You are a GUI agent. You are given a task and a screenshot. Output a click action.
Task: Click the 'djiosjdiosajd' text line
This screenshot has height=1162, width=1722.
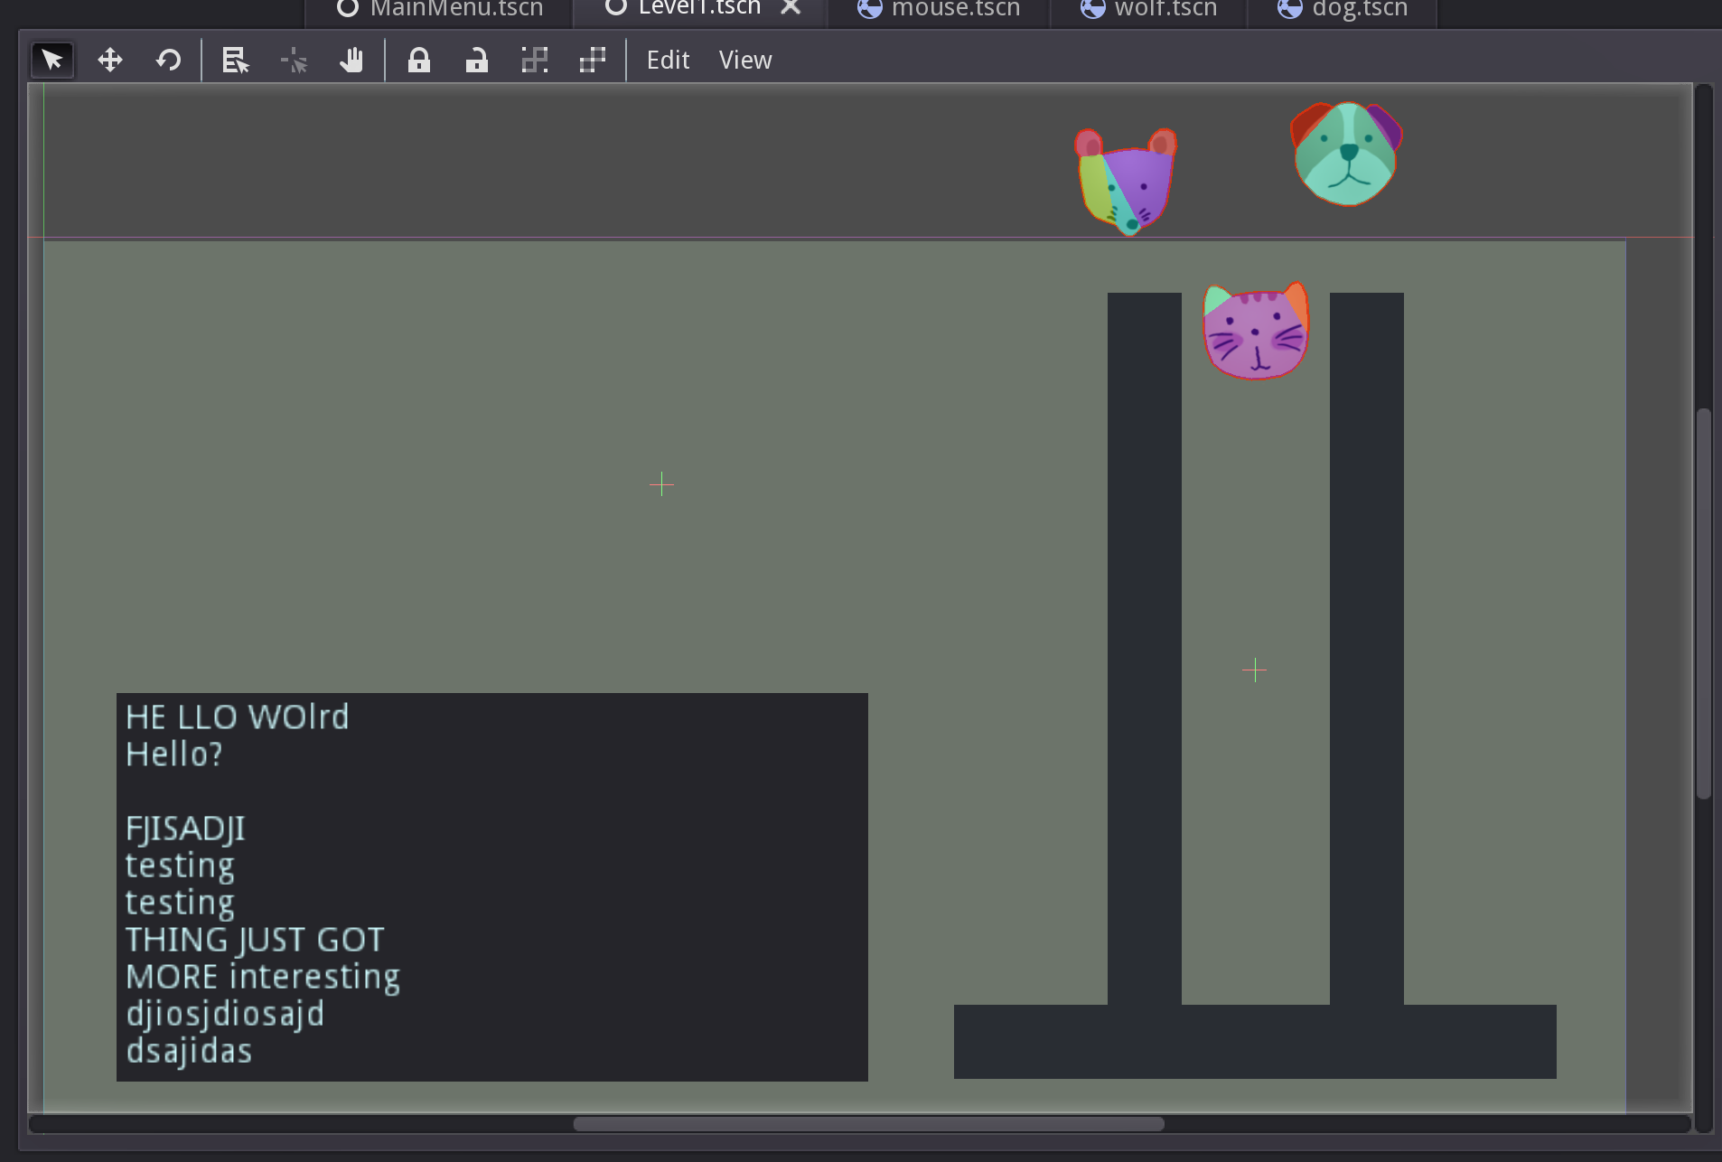(x=225, y=1014)
